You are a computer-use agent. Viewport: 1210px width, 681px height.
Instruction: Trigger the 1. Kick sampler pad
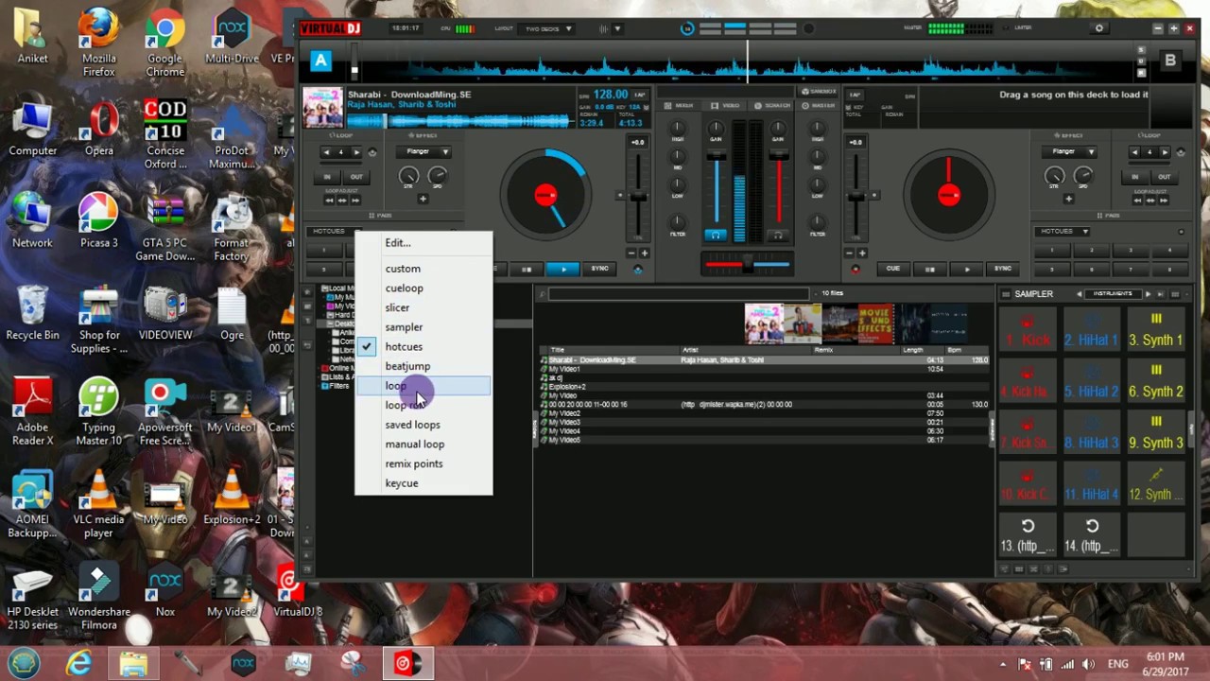point(1028,331)
